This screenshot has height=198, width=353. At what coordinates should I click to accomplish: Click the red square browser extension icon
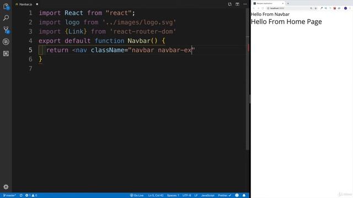335,8
